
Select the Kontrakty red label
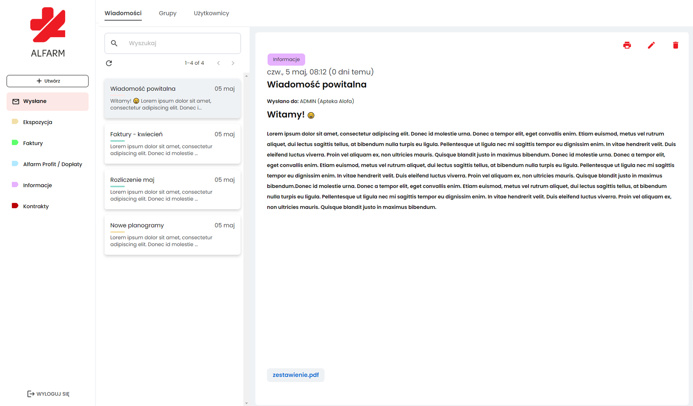[35, 206]
